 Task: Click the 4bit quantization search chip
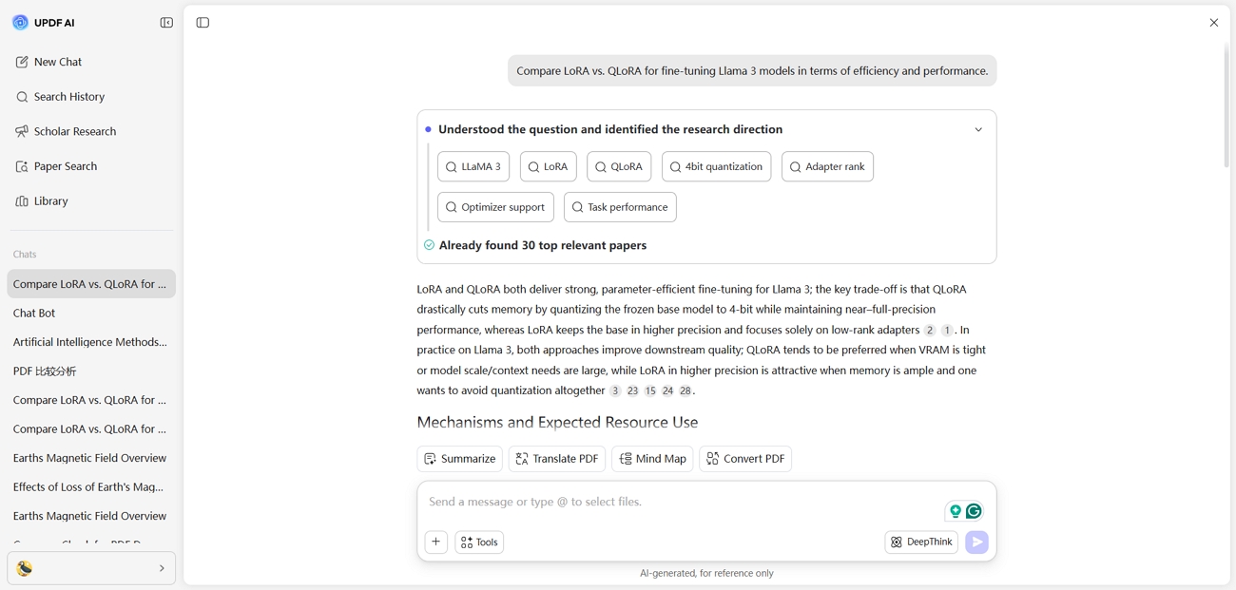pyautogui.click(x=716, y=166)
